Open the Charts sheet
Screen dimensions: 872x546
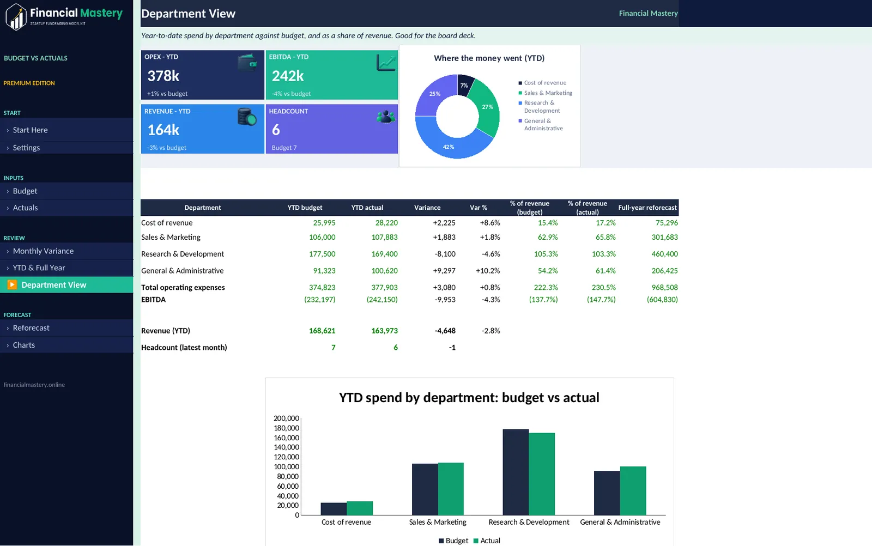pos(66,345)
